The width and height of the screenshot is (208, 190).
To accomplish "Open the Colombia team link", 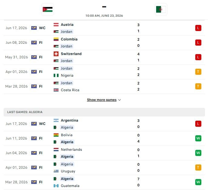I will click(x=69, y=39).
